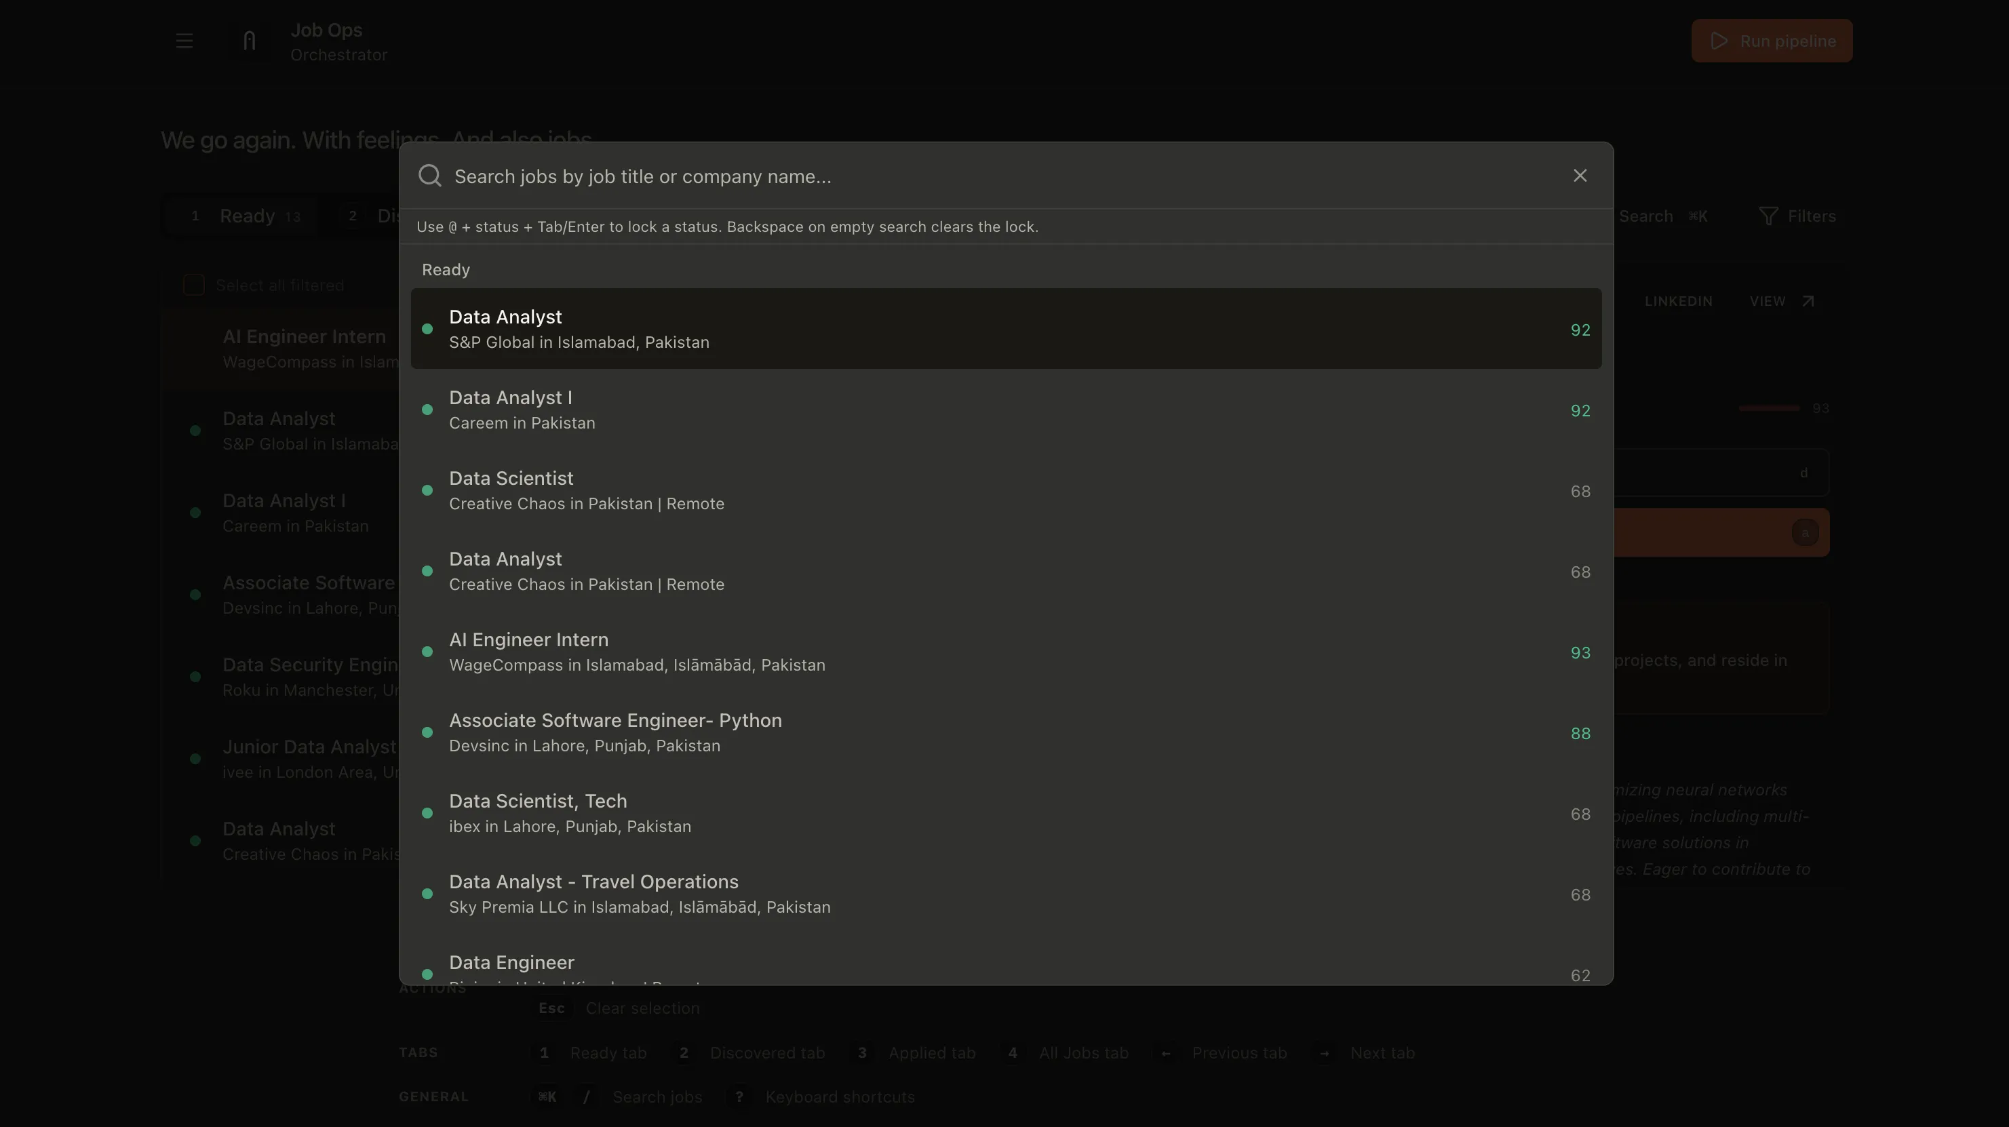Screen dimensions: 2009x1127
Task: Click the LINKEDIN column header
Action: click(1678, 301)
